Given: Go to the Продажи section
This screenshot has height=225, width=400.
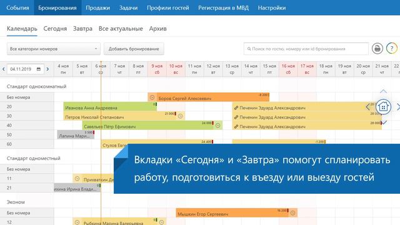Looking at the screenshot, I should pos(97,7).
